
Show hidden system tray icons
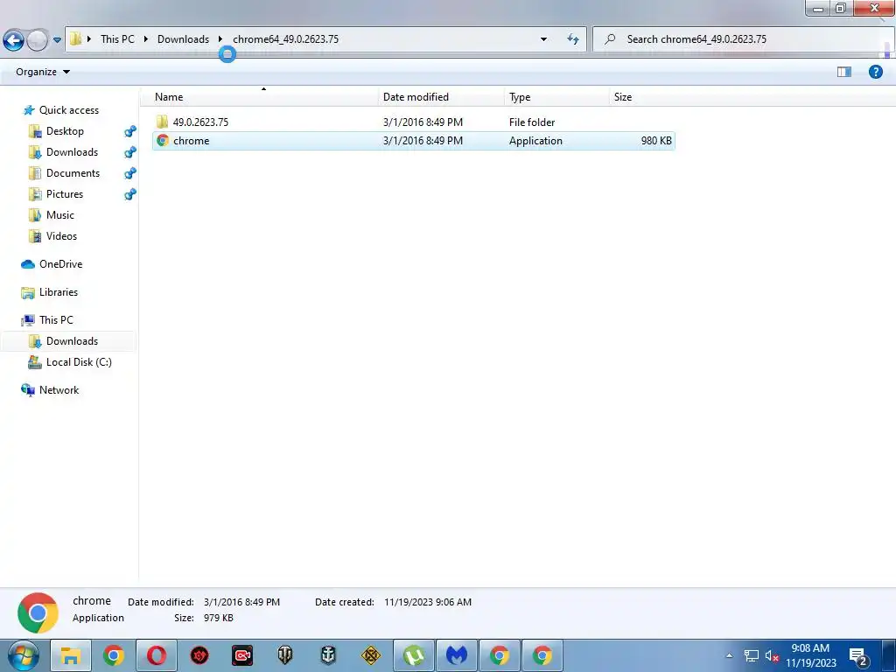click(x=729, y=655)
